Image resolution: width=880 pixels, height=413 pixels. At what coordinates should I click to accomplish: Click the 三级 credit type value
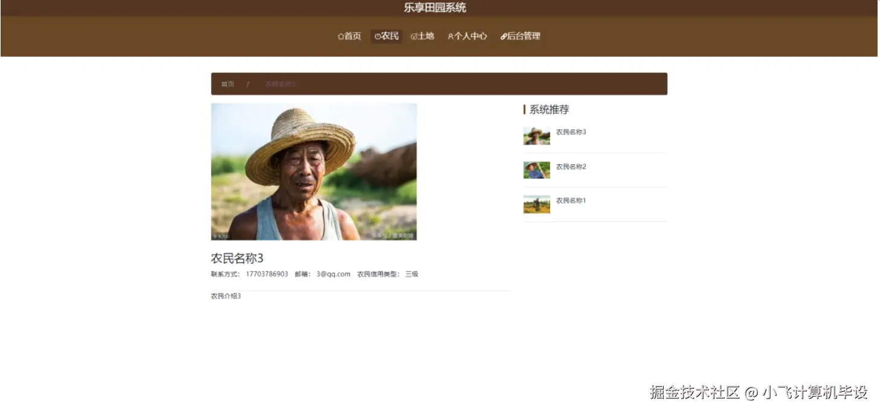412,274
